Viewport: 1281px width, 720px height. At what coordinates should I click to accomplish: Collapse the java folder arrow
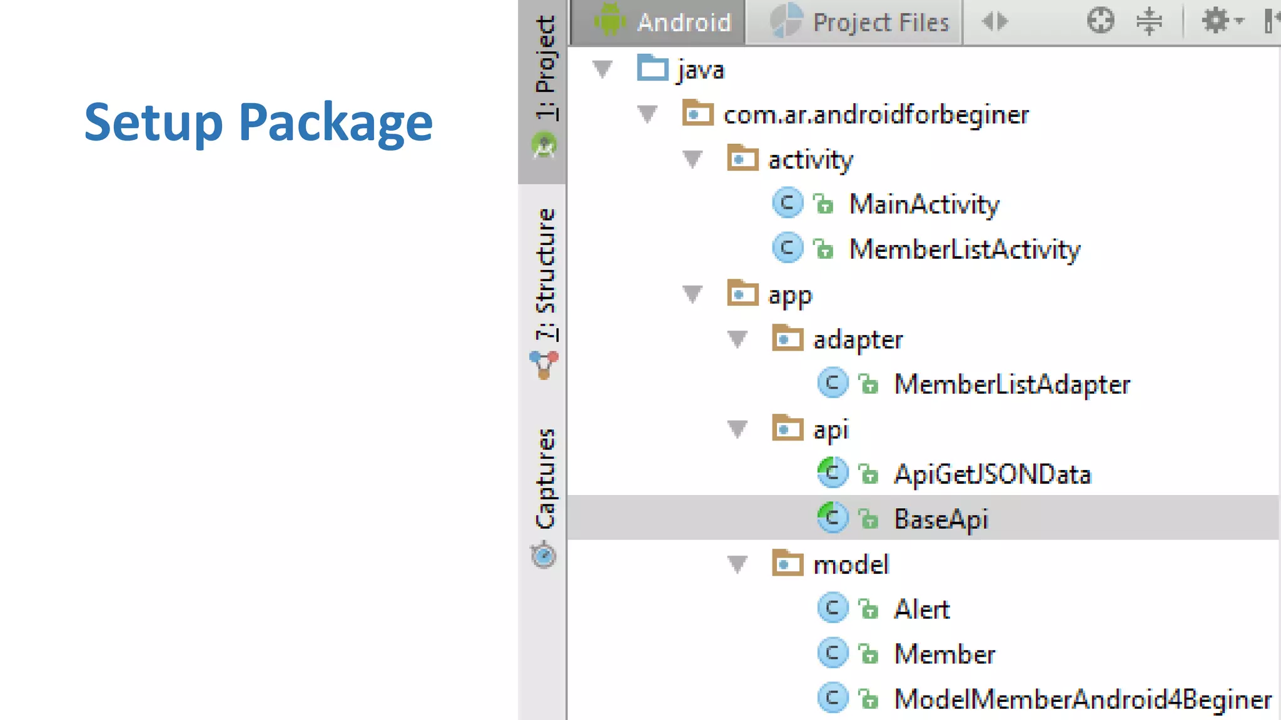click(602, 69)
